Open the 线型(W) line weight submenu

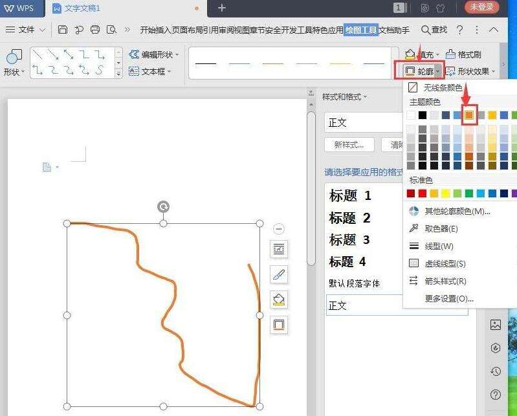432,246
